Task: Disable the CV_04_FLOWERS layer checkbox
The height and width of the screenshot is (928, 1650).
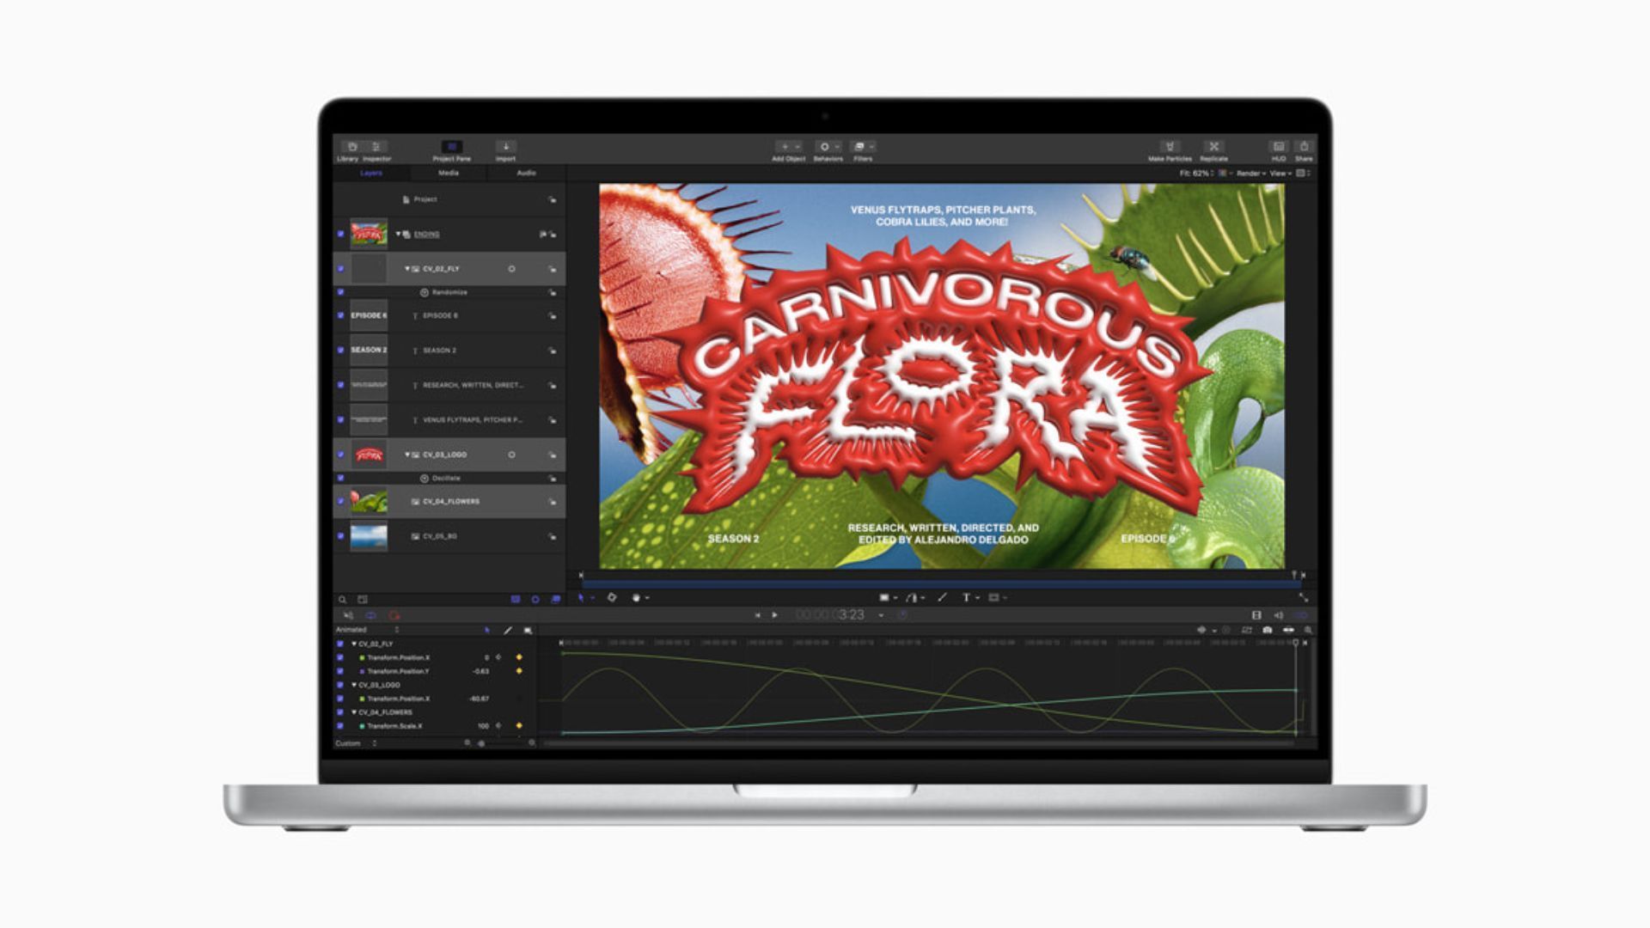Action: click(340, 501)
